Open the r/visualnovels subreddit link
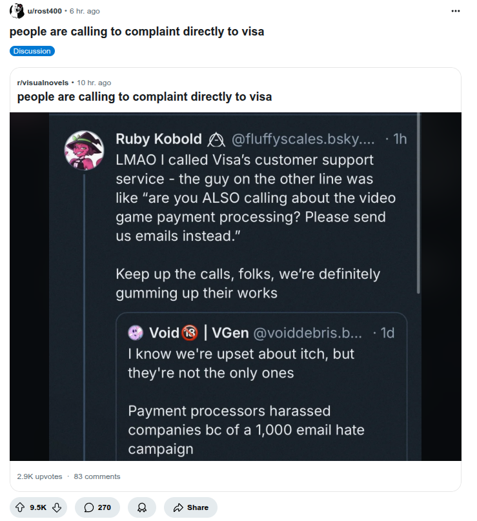 click(x=43, y=83)
